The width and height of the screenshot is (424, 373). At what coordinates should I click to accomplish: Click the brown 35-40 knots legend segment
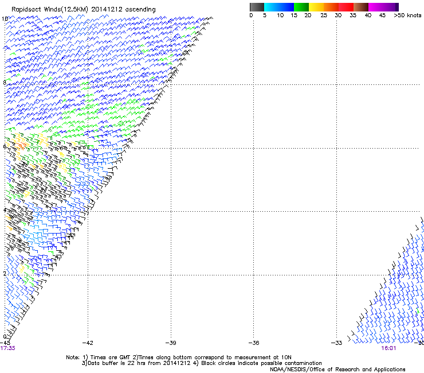coord(361,7)
